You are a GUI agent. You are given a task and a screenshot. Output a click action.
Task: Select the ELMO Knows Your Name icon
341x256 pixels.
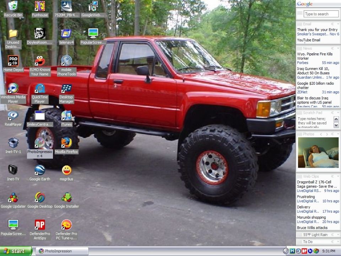pos(40,66)
